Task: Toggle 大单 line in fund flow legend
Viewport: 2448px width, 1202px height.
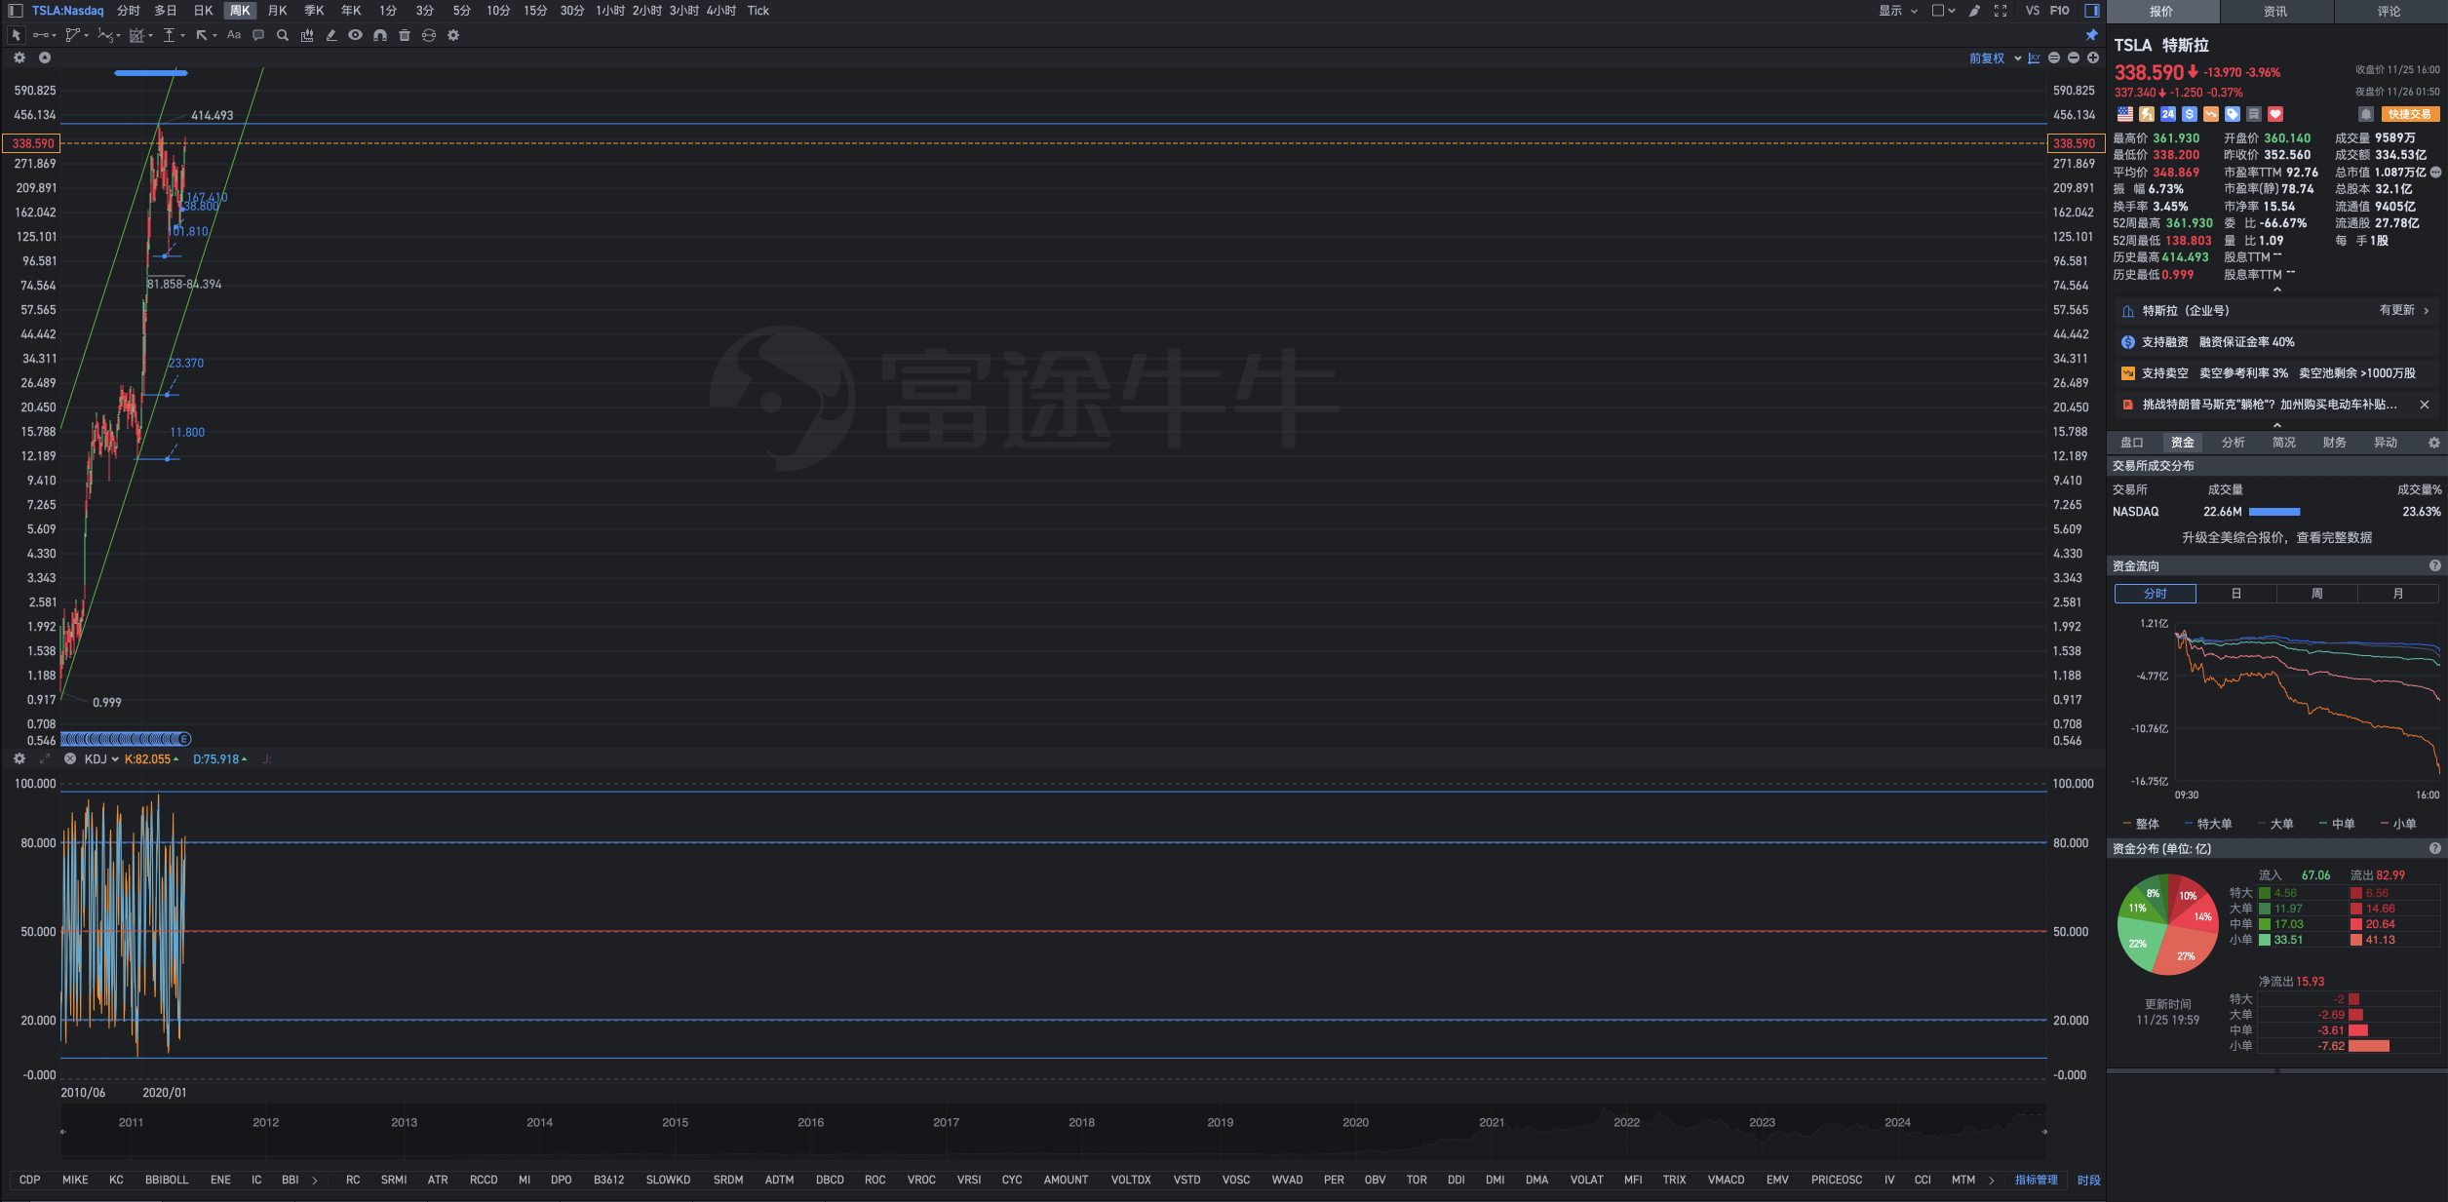Action: (x=2275, y=824)
